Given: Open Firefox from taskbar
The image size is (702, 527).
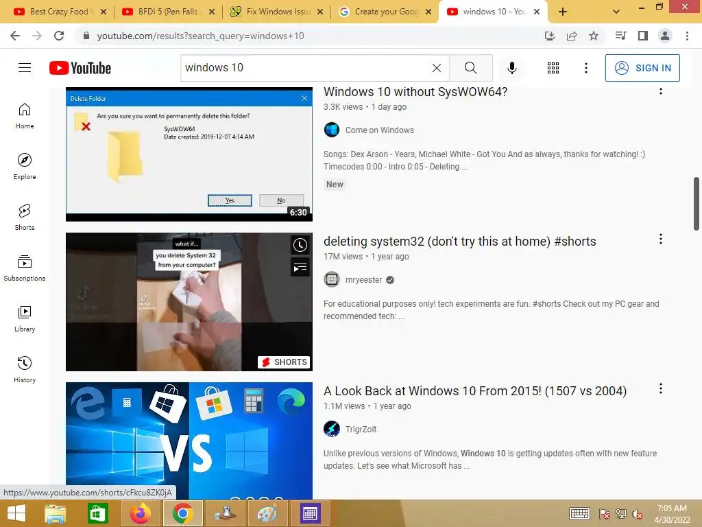Looking at the screenshot, I should pos(141,513).
